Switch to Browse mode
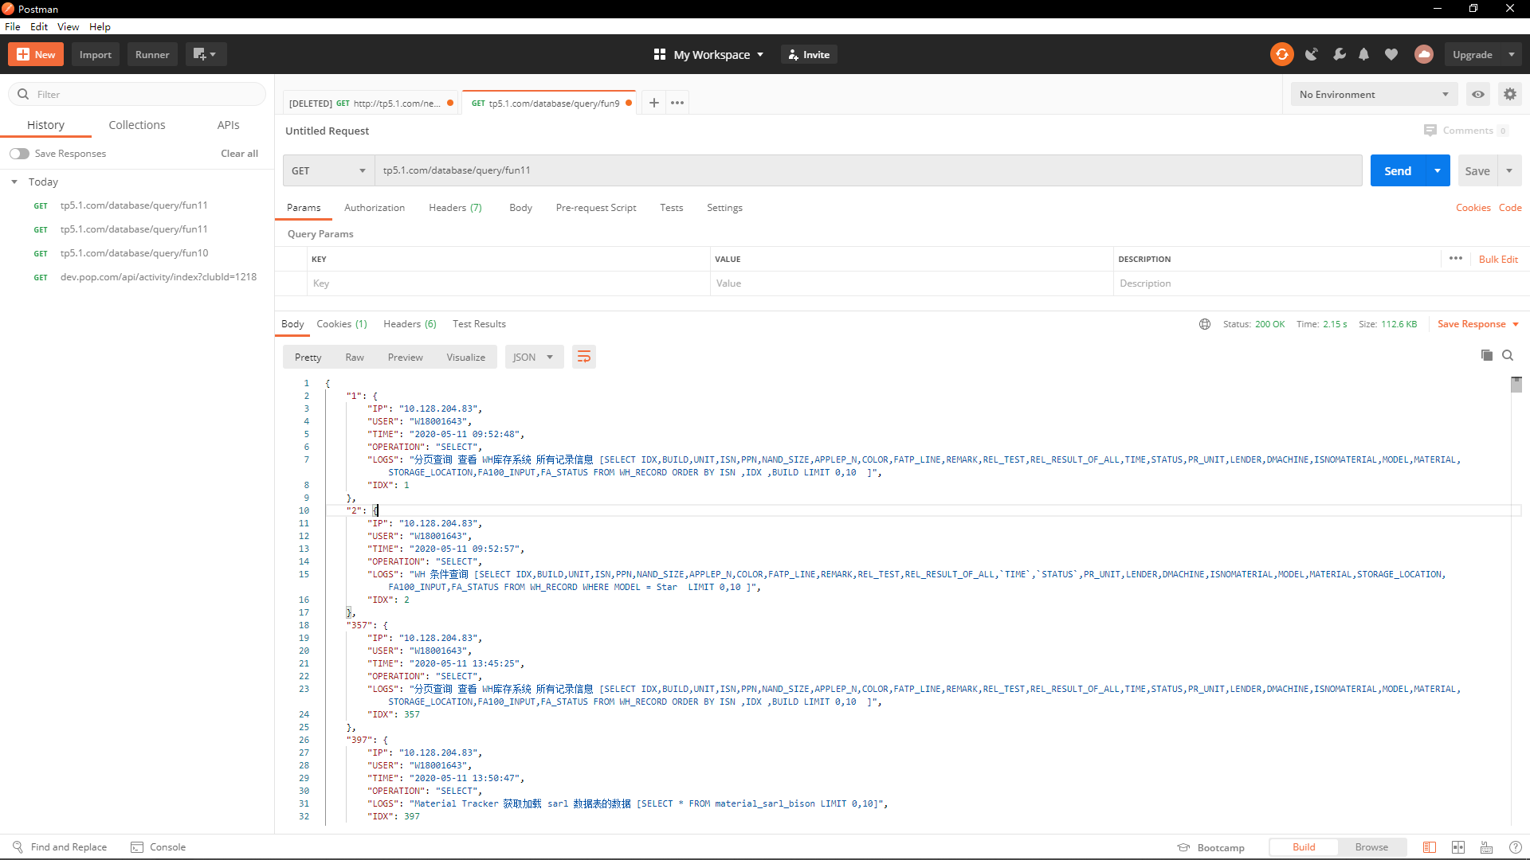The image size is (1530, 860). (x=1371, y=847)
